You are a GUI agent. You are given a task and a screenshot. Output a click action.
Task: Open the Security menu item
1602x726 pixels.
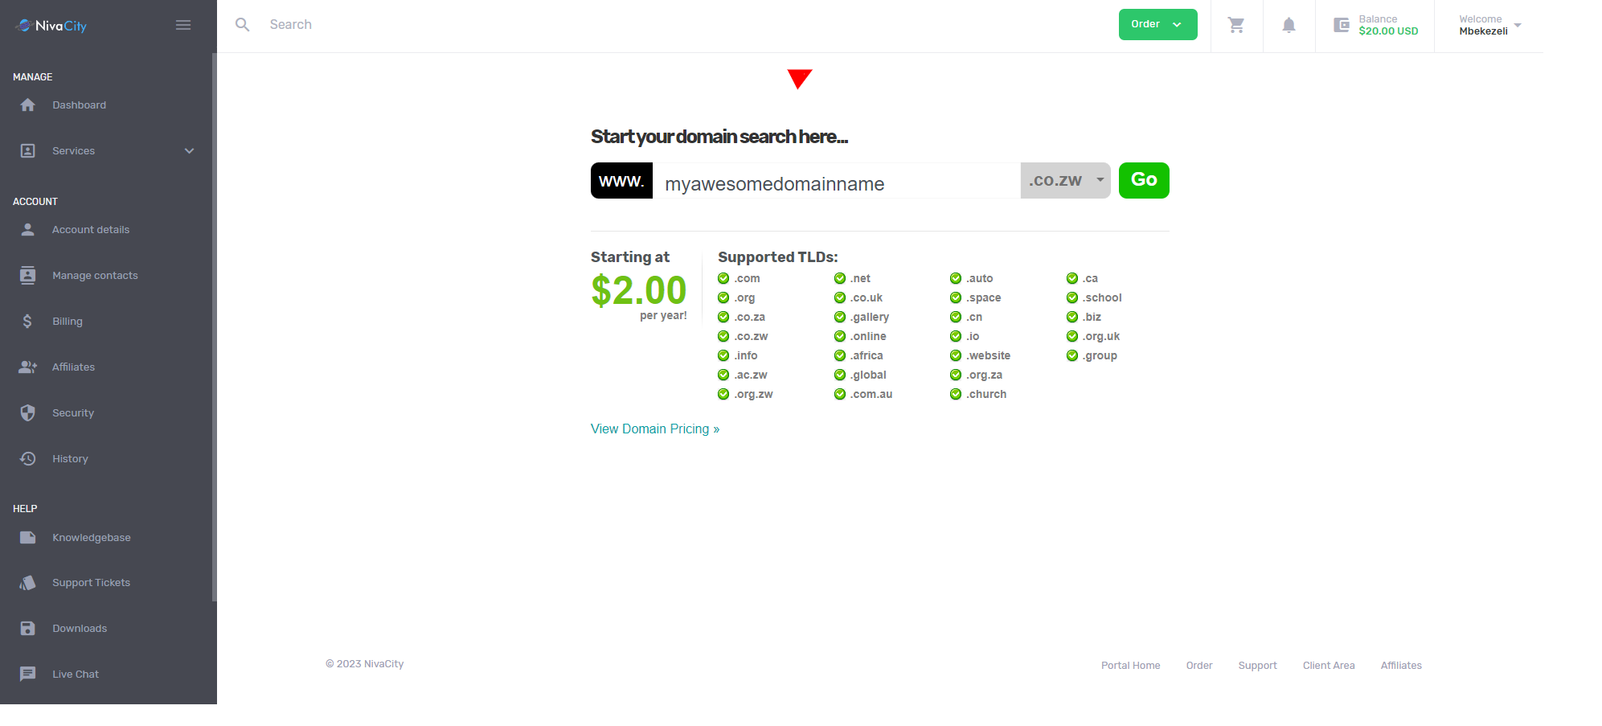(73, 413)
